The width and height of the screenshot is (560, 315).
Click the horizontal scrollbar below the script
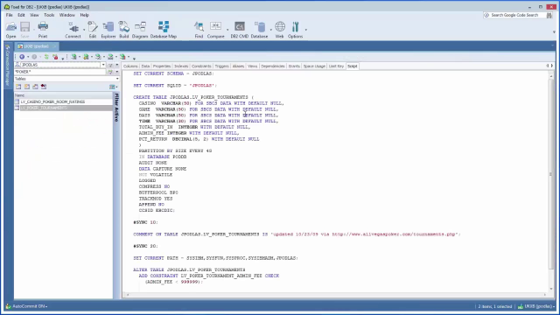[336, 295]
